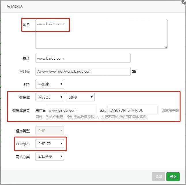This screenshot has height=185, width=186.
Task: Click the database 用户名 field www_baidu_com
Action: [x=72, y=110]
